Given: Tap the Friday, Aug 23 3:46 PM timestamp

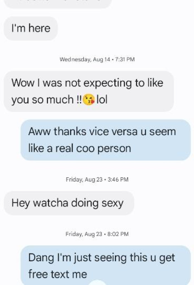Looking at the screenshot, I should tap(97, 180).
